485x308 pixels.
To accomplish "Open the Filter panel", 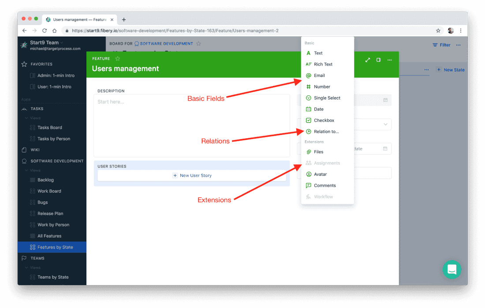I will point(441,44).
